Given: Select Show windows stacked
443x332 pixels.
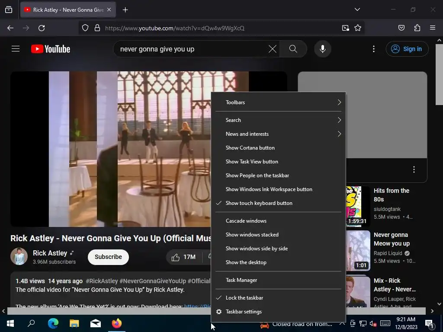Looking at the screenshot, I should [278, 235].
